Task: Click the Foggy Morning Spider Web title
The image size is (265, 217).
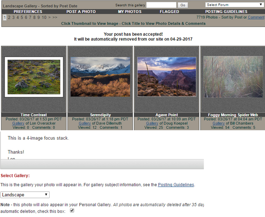Action: click(233, 115)
